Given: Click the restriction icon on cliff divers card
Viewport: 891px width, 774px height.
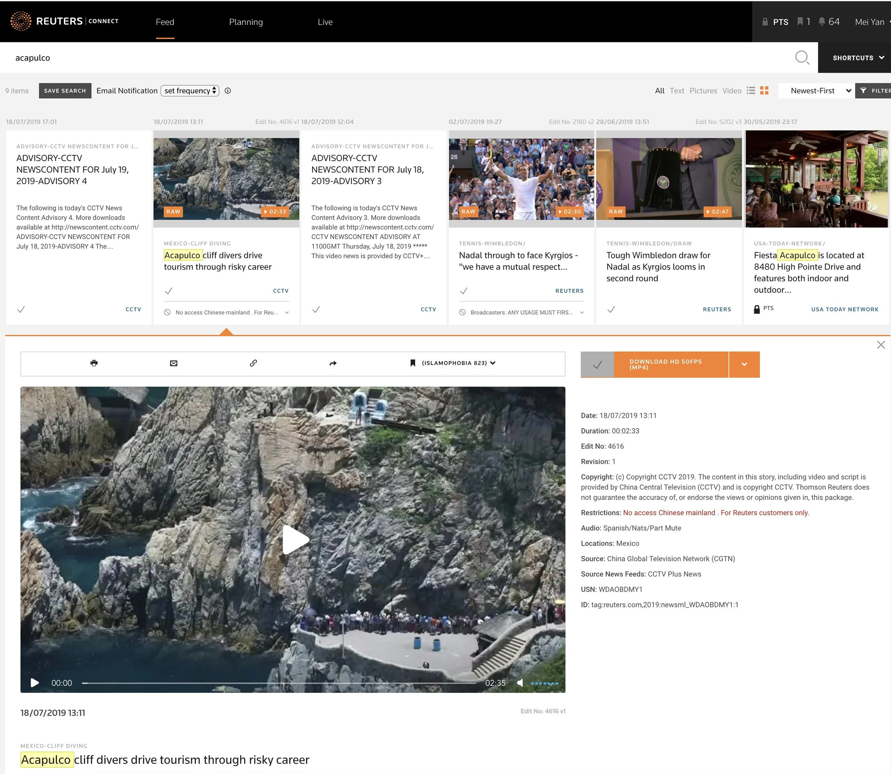Looking at the screenshot, I should (167, 312).
